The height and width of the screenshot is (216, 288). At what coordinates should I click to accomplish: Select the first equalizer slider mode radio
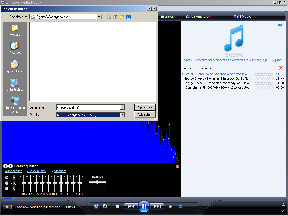[x=7, y=177]
